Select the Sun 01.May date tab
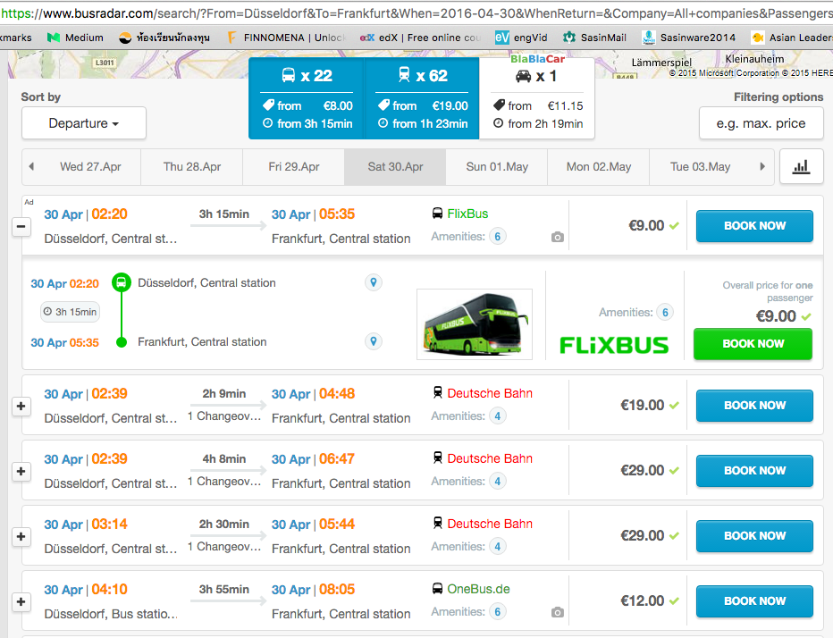Viewport: 833px width, 638px height. (x=497, y=167)
